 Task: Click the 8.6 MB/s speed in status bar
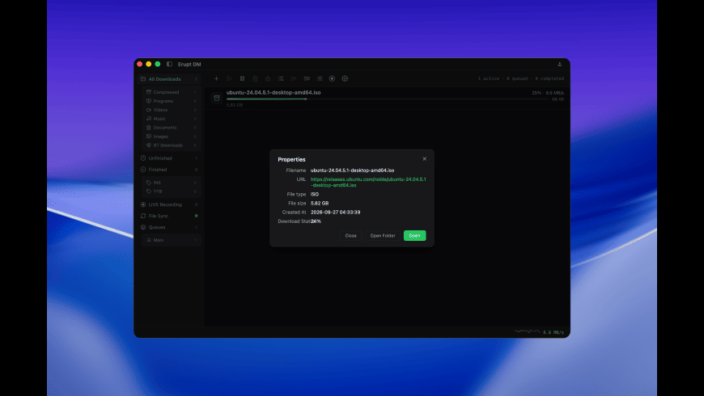pyautogui.click(x=553, y=332)
